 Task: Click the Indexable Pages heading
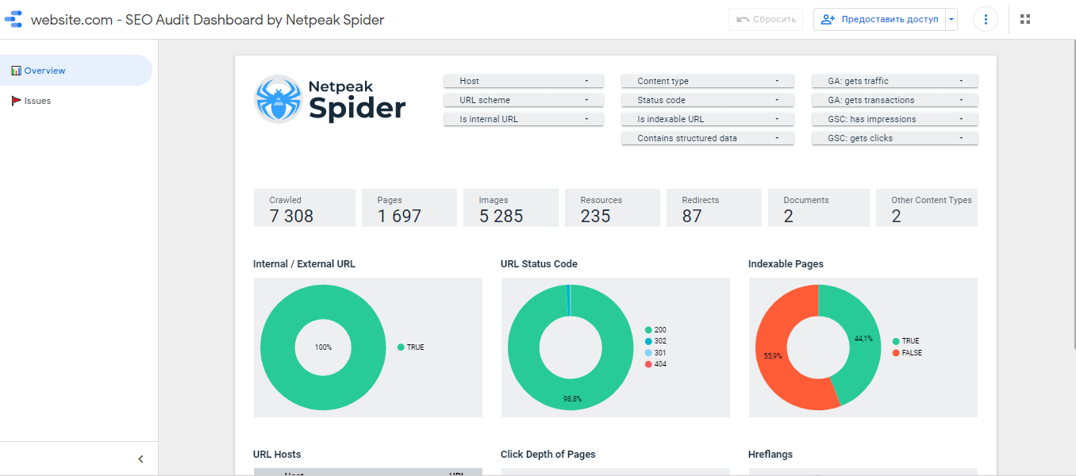coord(786,264)
